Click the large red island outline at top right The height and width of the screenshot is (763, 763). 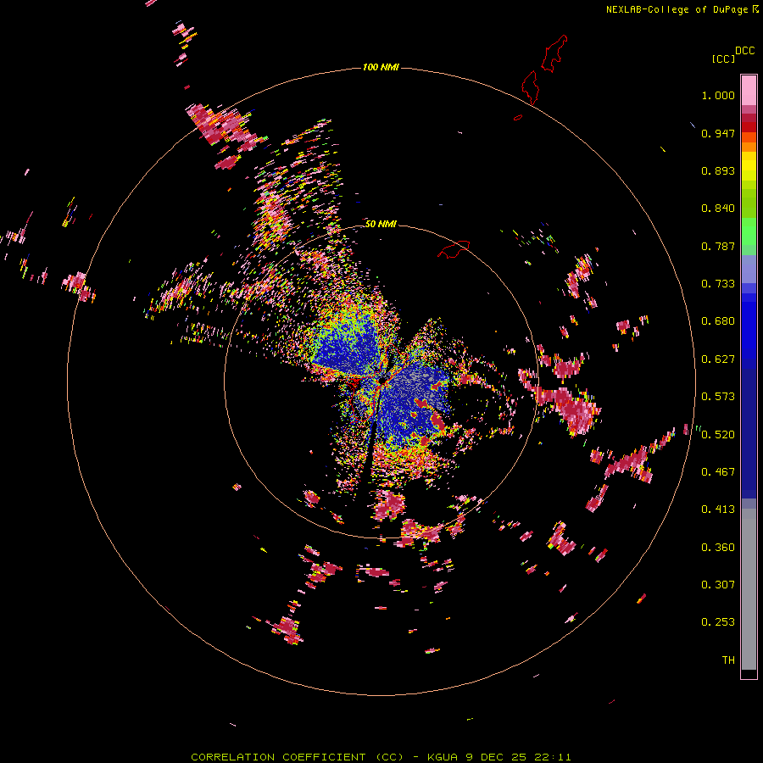pos(554,53)
